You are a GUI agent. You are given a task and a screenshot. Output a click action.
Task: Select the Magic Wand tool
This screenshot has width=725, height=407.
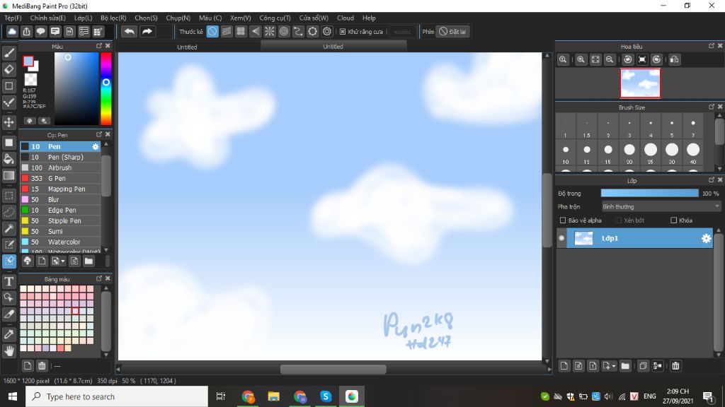pyautogui.click(x=8, y=228)
